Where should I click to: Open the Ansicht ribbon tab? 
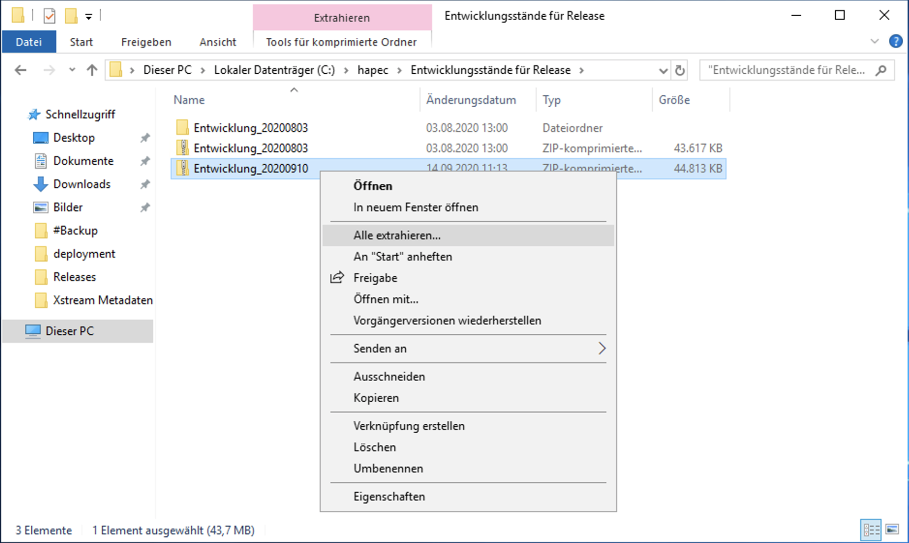pyautogui.click(x=218, y=42)
